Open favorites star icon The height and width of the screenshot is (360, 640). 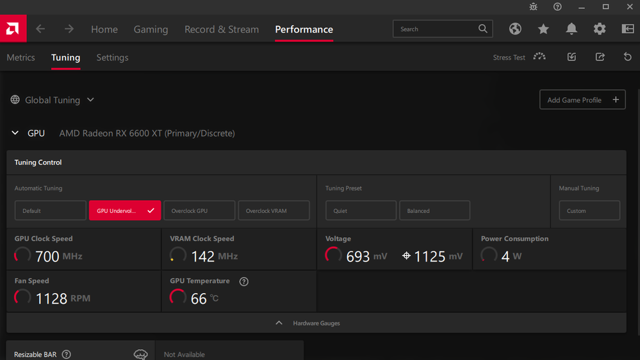coord(543,29)
